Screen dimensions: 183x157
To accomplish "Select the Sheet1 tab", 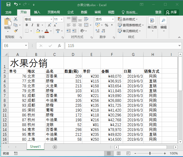I will [x=35, y=147].
